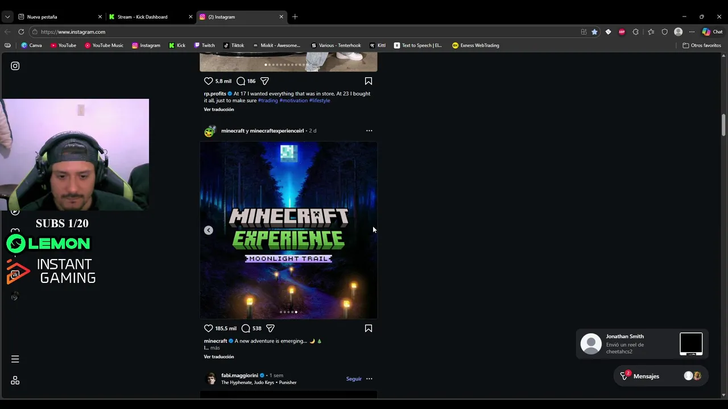Click the page vertical scrollbar

[724, 125]
